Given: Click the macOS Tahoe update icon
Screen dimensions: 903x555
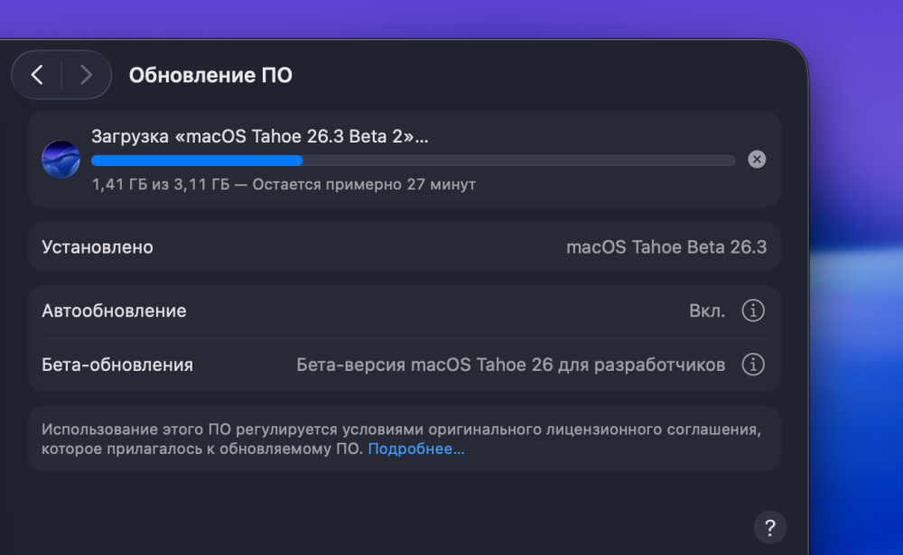Looking at the screenshot, I should coord(61,160).
